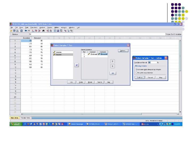Click Cancel in Paired-Samples T Test dialog

coord(99,82)
